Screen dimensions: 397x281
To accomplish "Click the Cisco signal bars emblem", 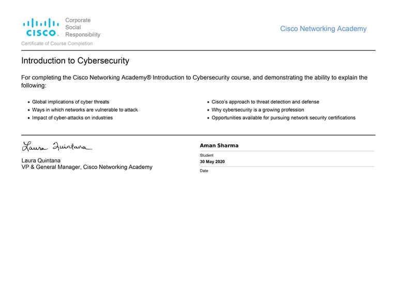I will click(x=41, y=23).
